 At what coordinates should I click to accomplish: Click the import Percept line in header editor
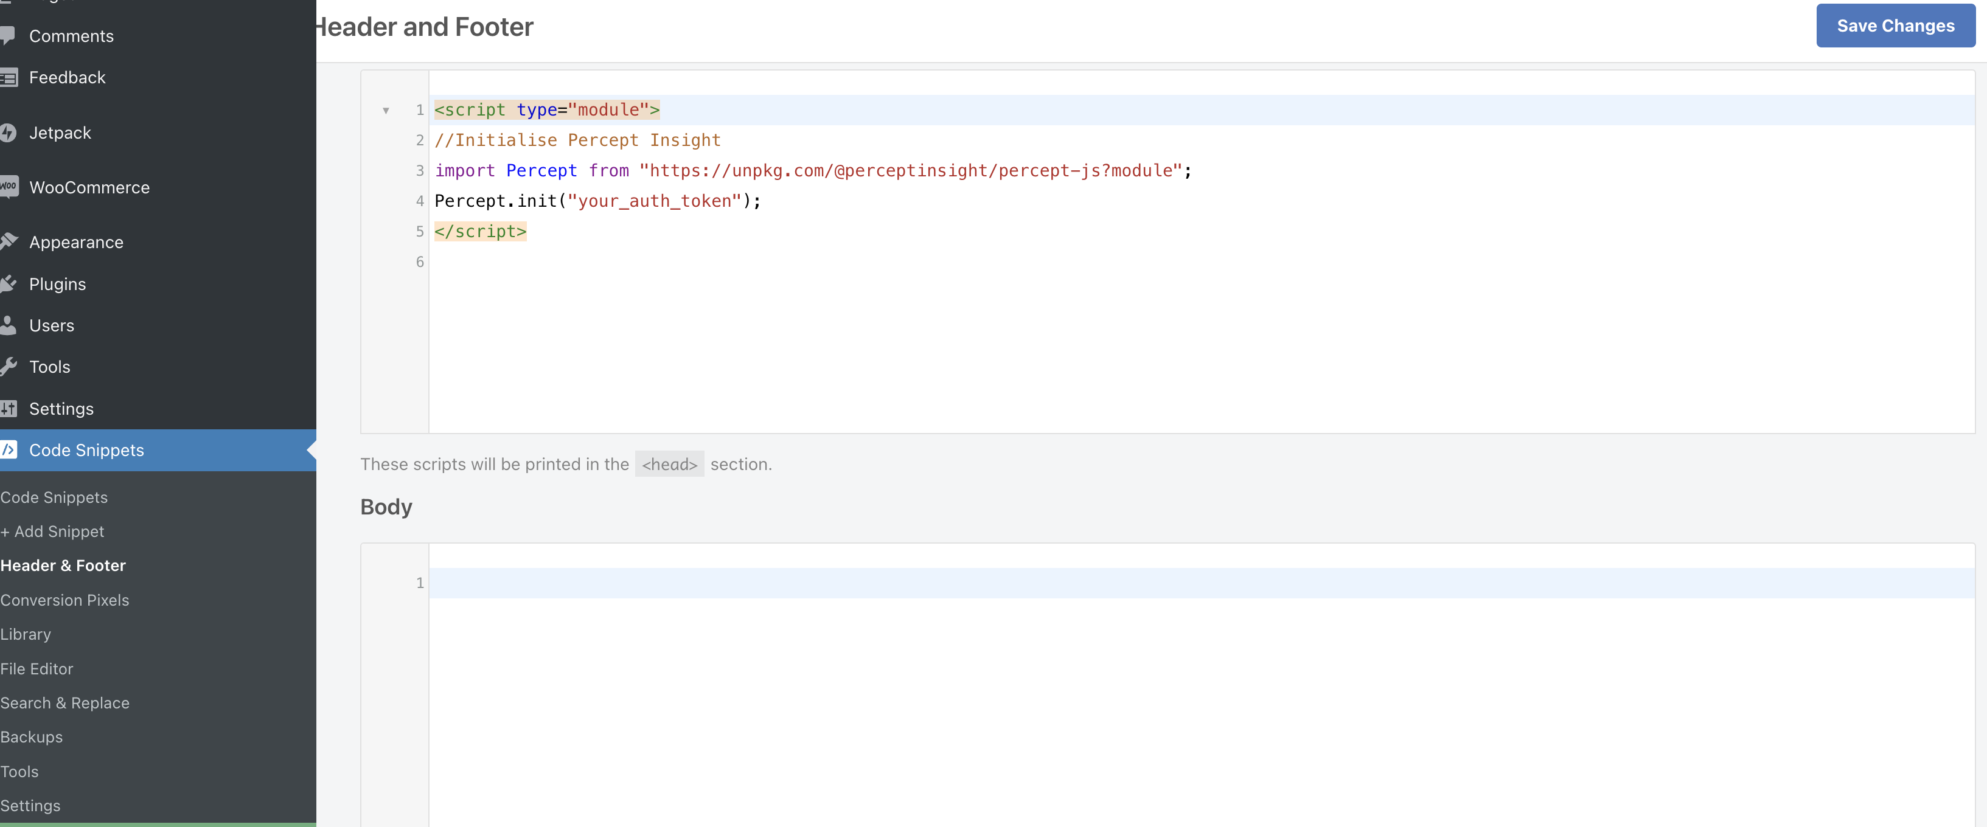tap(813, 170)
